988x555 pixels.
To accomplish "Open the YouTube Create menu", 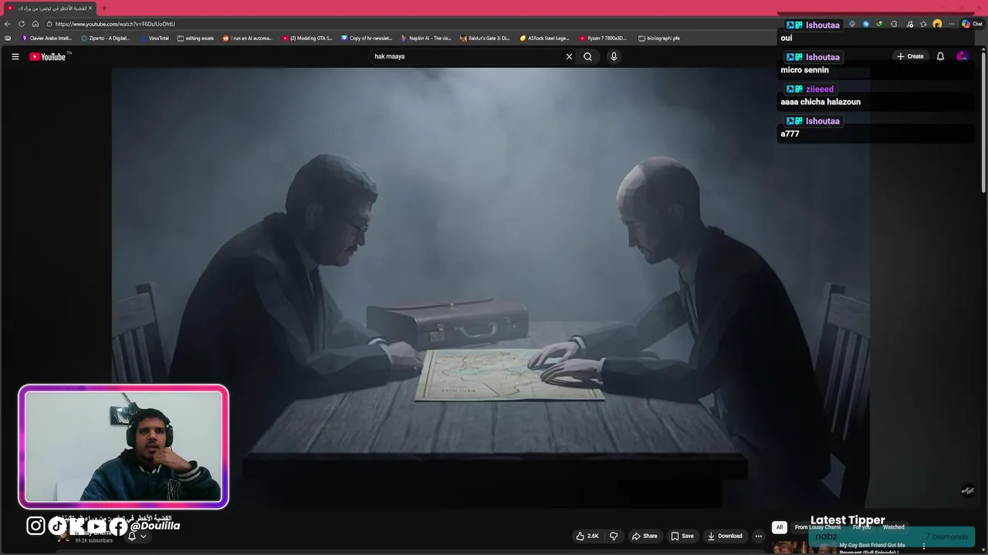I will pyautogui.click(x=910, y=56).
